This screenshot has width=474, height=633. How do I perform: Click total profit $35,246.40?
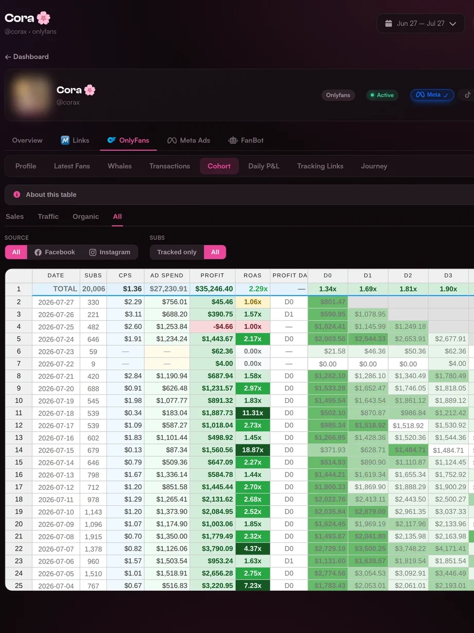[x=213, y=289]
